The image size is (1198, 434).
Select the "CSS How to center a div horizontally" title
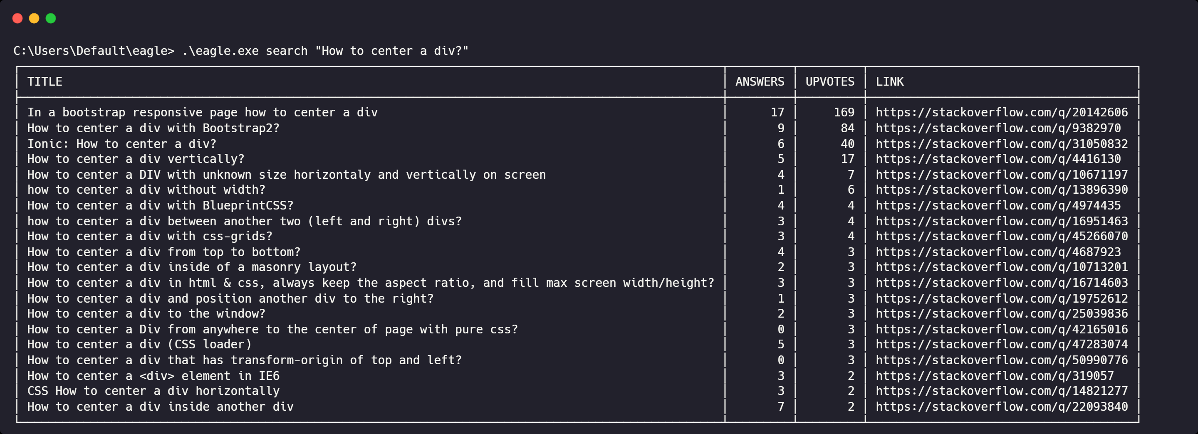tap(153, 391)
